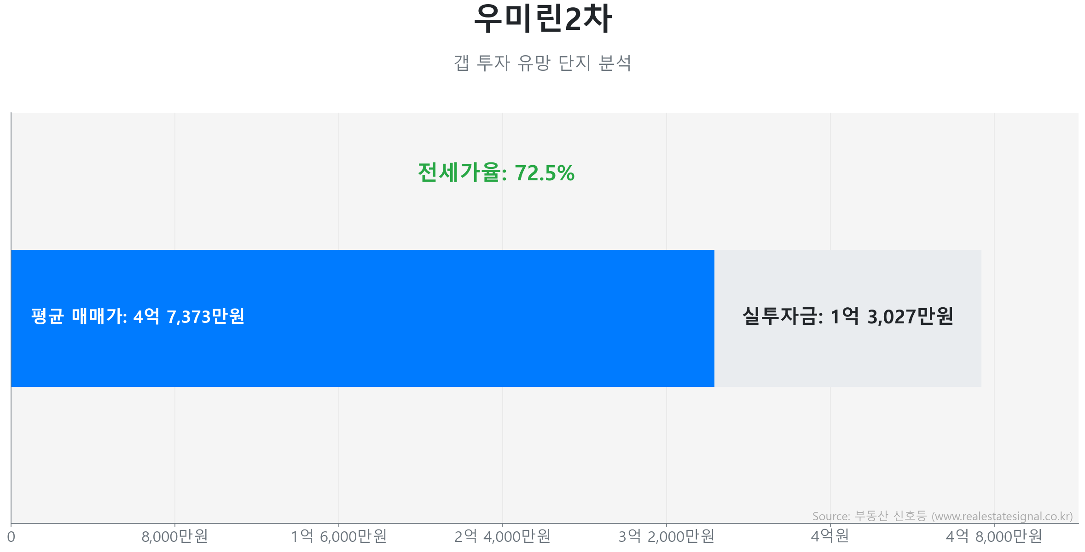
Task: Click the 3억 2,000만원 axis tick label
Action: click(x=666, y=536)
